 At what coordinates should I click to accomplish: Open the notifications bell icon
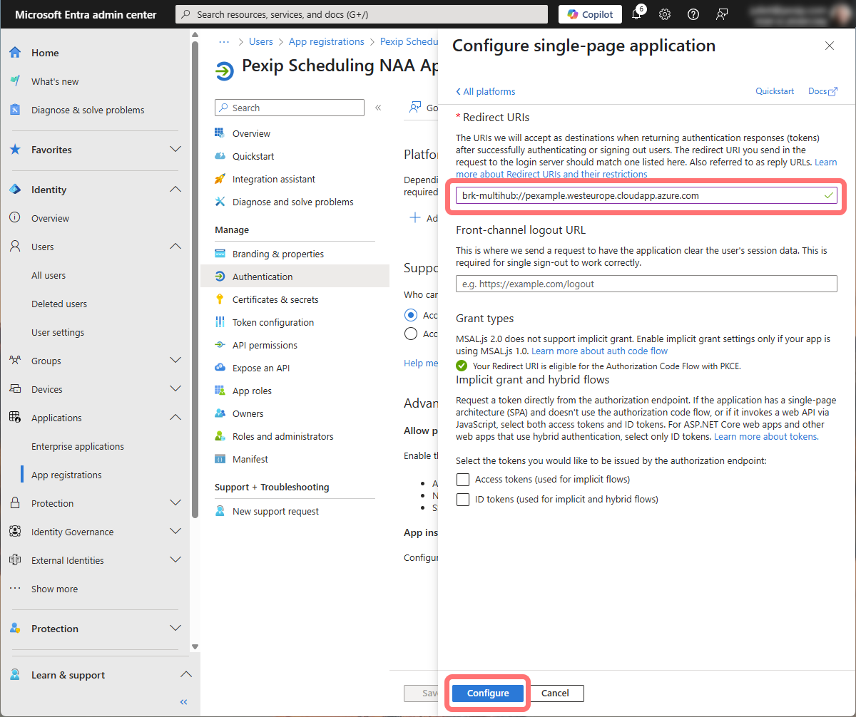click(637, 14)
